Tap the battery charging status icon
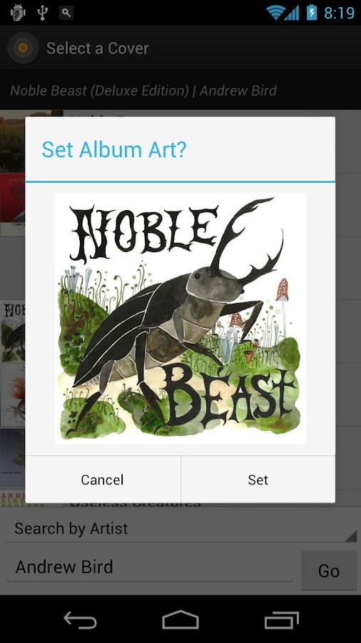The height and width of the screenshot is (643, 361). 312,12
